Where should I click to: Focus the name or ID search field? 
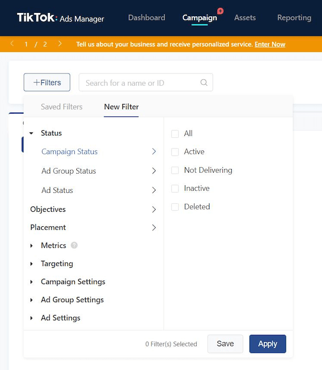[146, 82]
